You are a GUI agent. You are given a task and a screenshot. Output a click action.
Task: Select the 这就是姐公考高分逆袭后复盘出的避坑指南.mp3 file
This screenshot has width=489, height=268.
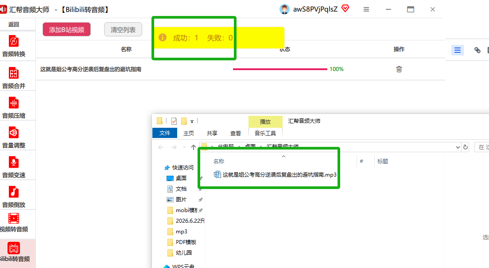click(x=275, y=175)
